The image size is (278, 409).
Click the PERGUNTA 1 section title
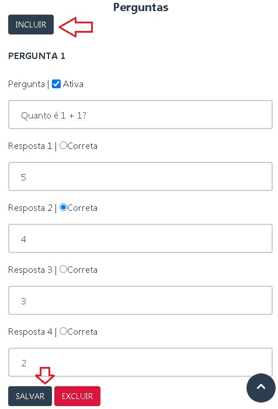click(x=37, y=56)
